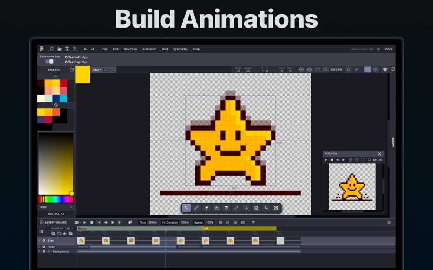Save the project using the floppy disk icon
The image size is (433, 270).
pos(67,49)
